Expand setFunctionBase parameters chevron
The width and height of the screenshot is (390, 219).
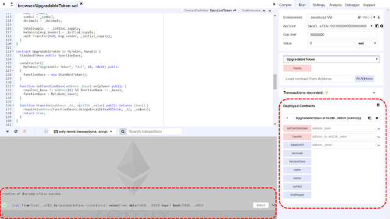click(x=379, y=128)
